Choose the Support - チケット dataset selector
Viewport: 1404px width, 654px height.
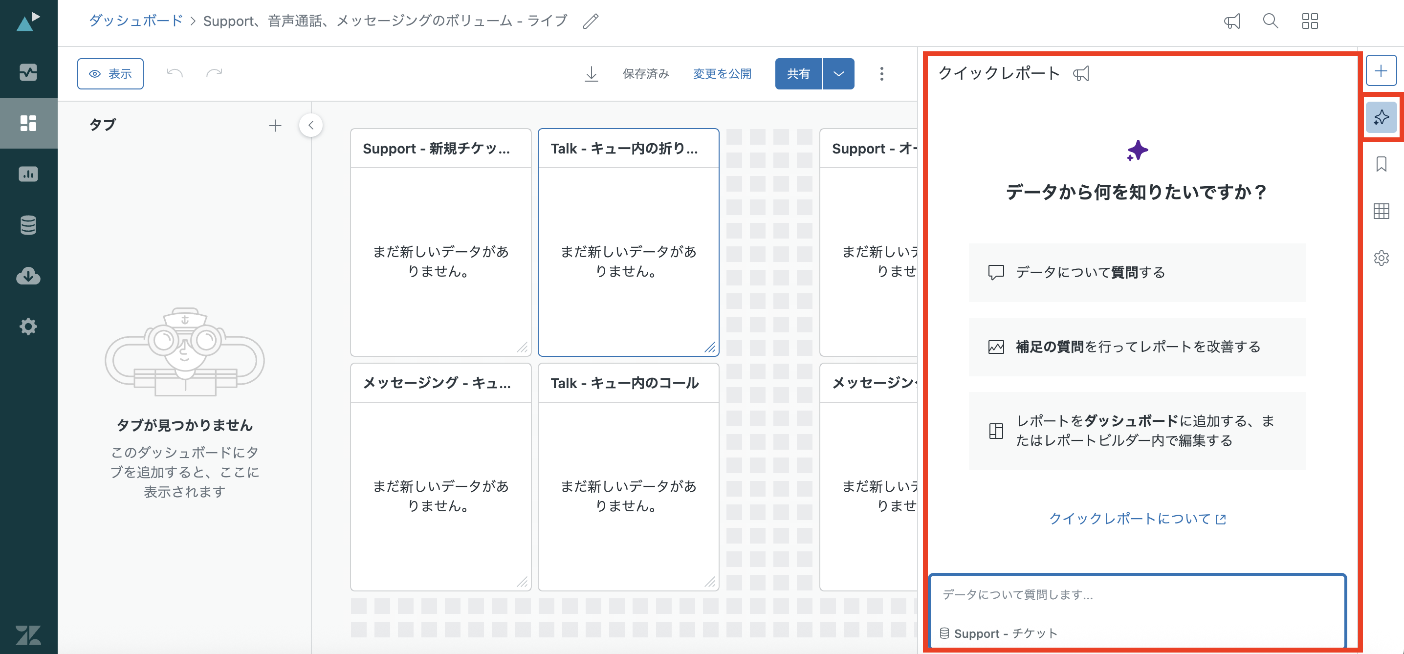999,633
